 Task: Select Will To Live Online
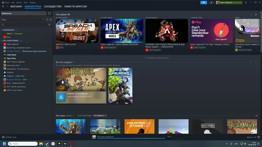tap(14, 90)
